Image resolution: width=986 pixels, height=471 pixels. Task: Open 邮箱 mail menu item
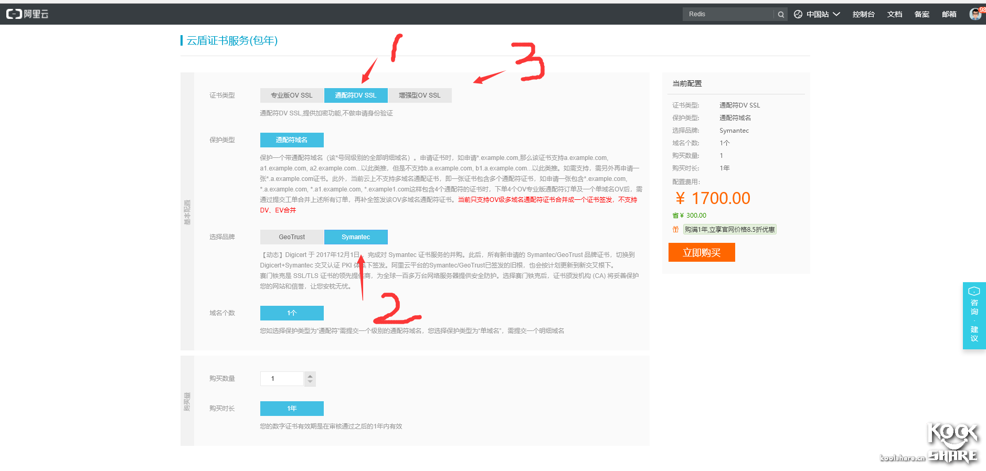(x=949, y=14)
